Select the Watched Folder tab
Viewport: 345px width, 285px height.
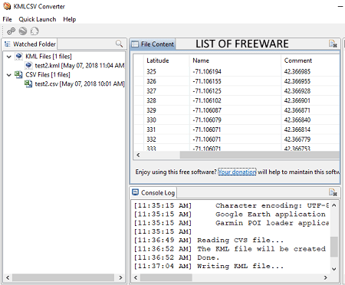click(30, 44)
